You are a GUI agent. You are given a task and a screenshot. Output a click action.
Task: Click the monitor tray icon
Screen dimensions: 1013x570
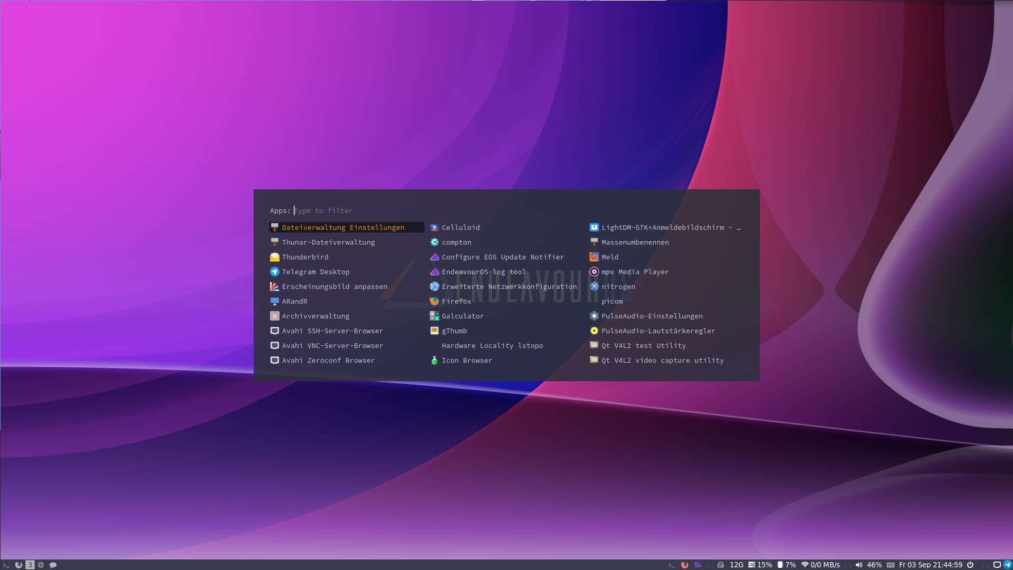click(x=997, y=565)
